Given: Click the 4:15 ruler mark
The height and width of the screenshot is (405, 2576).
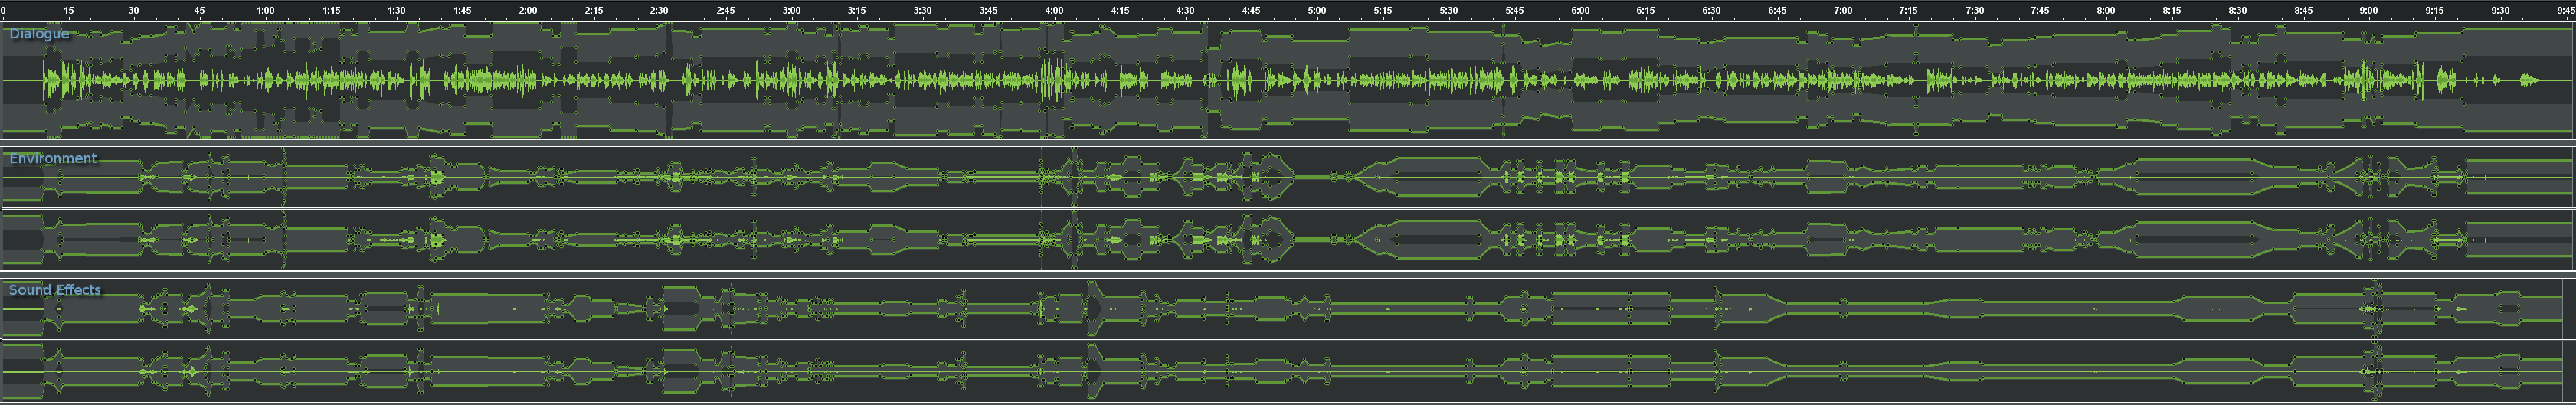Looking at the screenshot, I should 1120,11.
